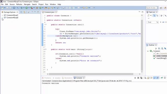Click New Task icon in Task List

click(148, 16)
